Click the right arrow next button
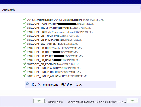Screen dimensions: 141x107 pyautogui.click(x=132, y=101)
